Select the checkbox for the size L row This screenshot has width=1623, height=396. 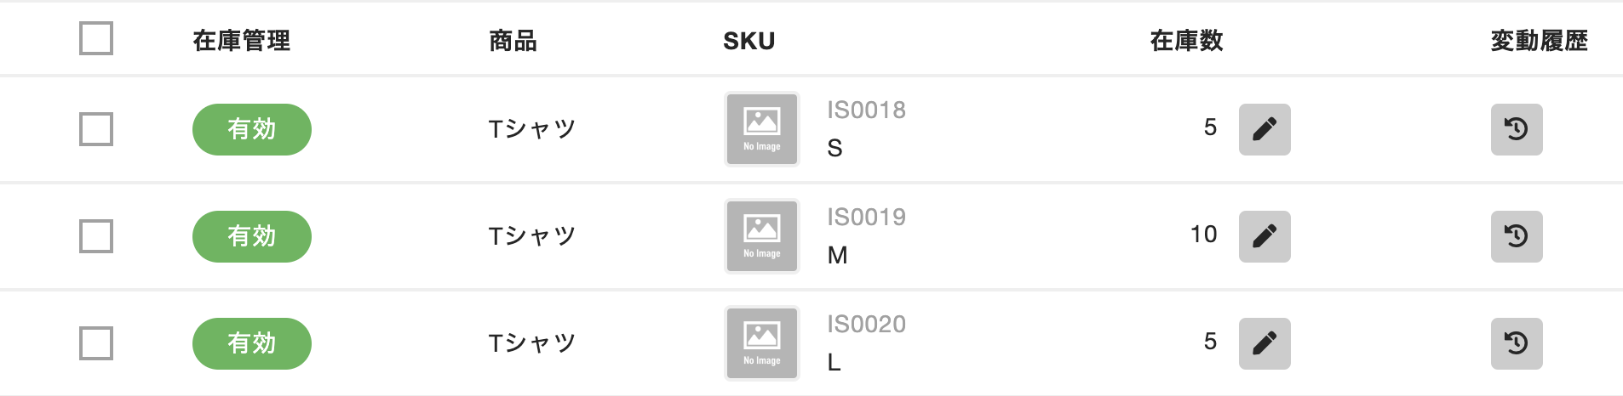point(96,343)
